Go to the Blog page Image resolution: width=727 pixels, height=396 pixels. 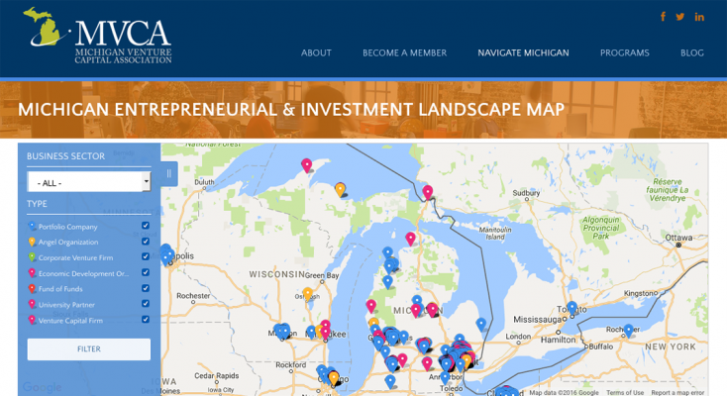pyautogui.click(x=691, y=52)
